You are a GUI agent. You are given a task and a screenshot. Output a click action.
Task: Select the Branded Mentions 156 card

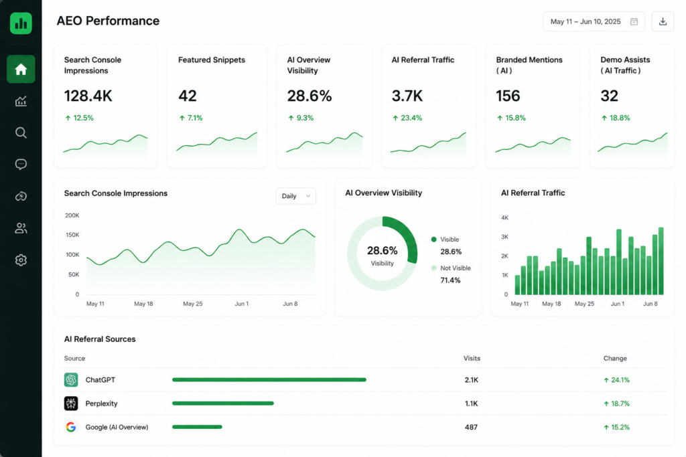coord(533,106)
